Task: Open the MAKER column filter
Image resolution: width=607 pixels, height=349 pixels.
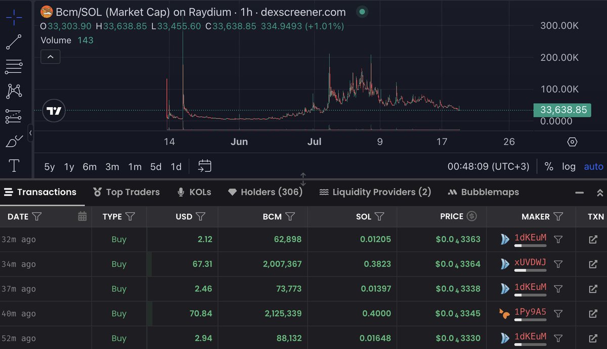Action: [x=558, y=216]
